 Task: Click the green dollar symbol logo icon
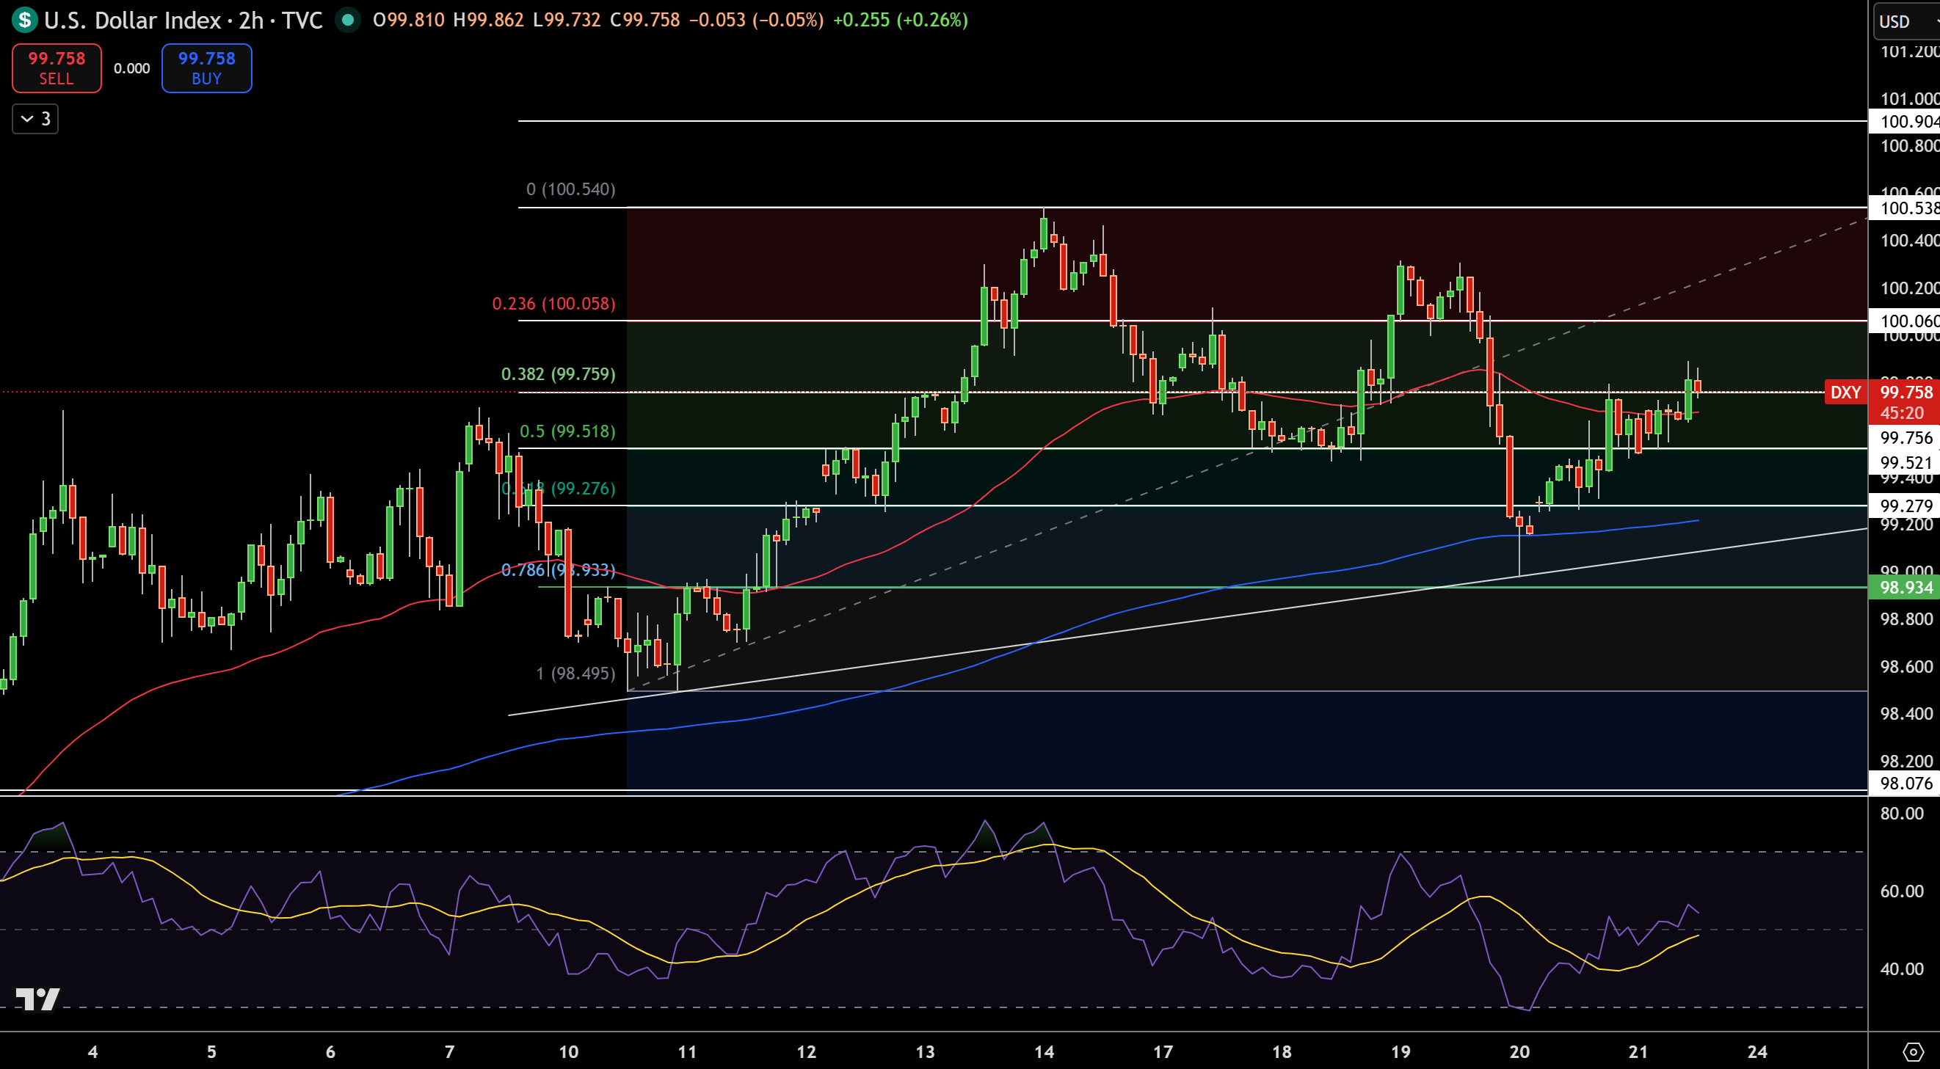[x=24, y=21]
